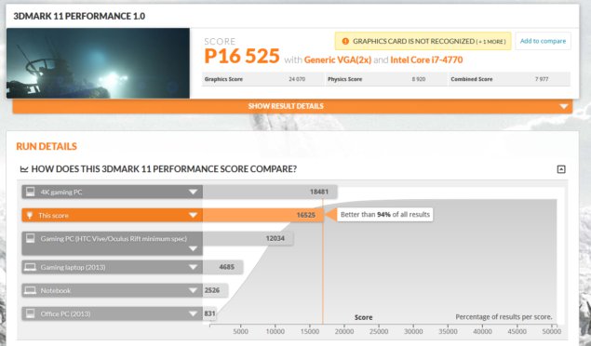Collapse the score comparison section via corner icon

tap(561, 169)
